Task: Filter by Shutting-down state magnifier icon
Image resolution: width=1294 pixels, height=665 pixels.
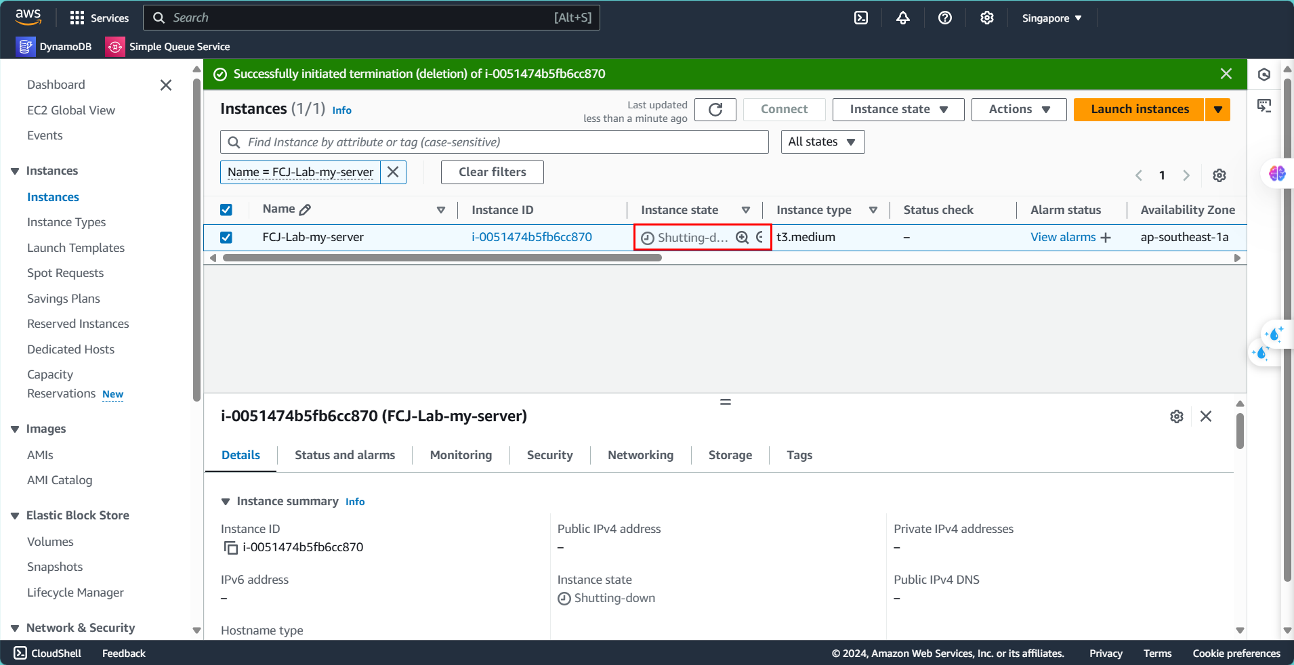Action: (743, 237)
